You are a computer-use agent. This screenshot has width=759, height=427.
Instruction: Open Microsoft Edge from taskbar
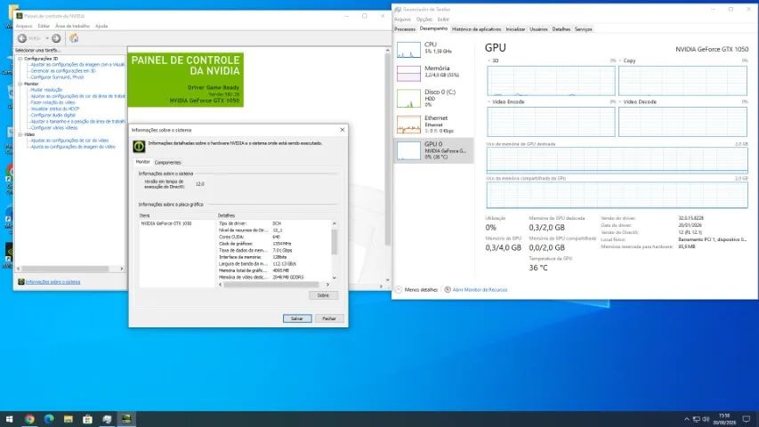(x=49, y=419)
